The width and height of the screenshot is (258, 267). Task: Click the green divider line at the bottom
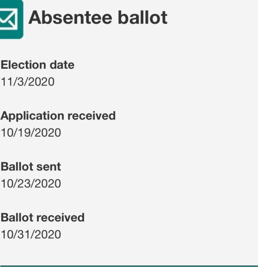pos(129,266)
